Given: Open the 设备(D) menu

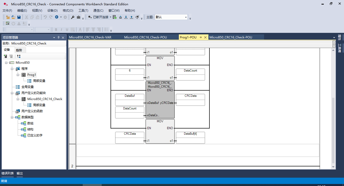Looking at the screenshot, I should (52, 11).
